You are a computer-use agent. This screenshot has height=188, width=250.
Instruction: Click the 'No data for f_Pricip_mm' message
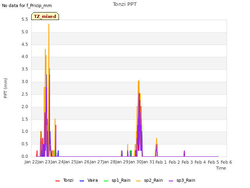tap(27, 5)
